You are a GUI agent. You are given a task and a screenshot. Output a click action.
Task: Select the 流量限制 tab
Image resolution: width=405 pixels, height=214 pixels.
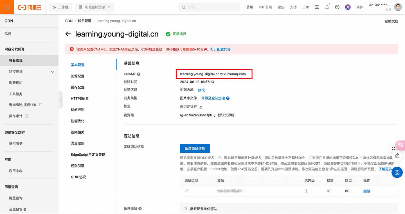[78, 143]
